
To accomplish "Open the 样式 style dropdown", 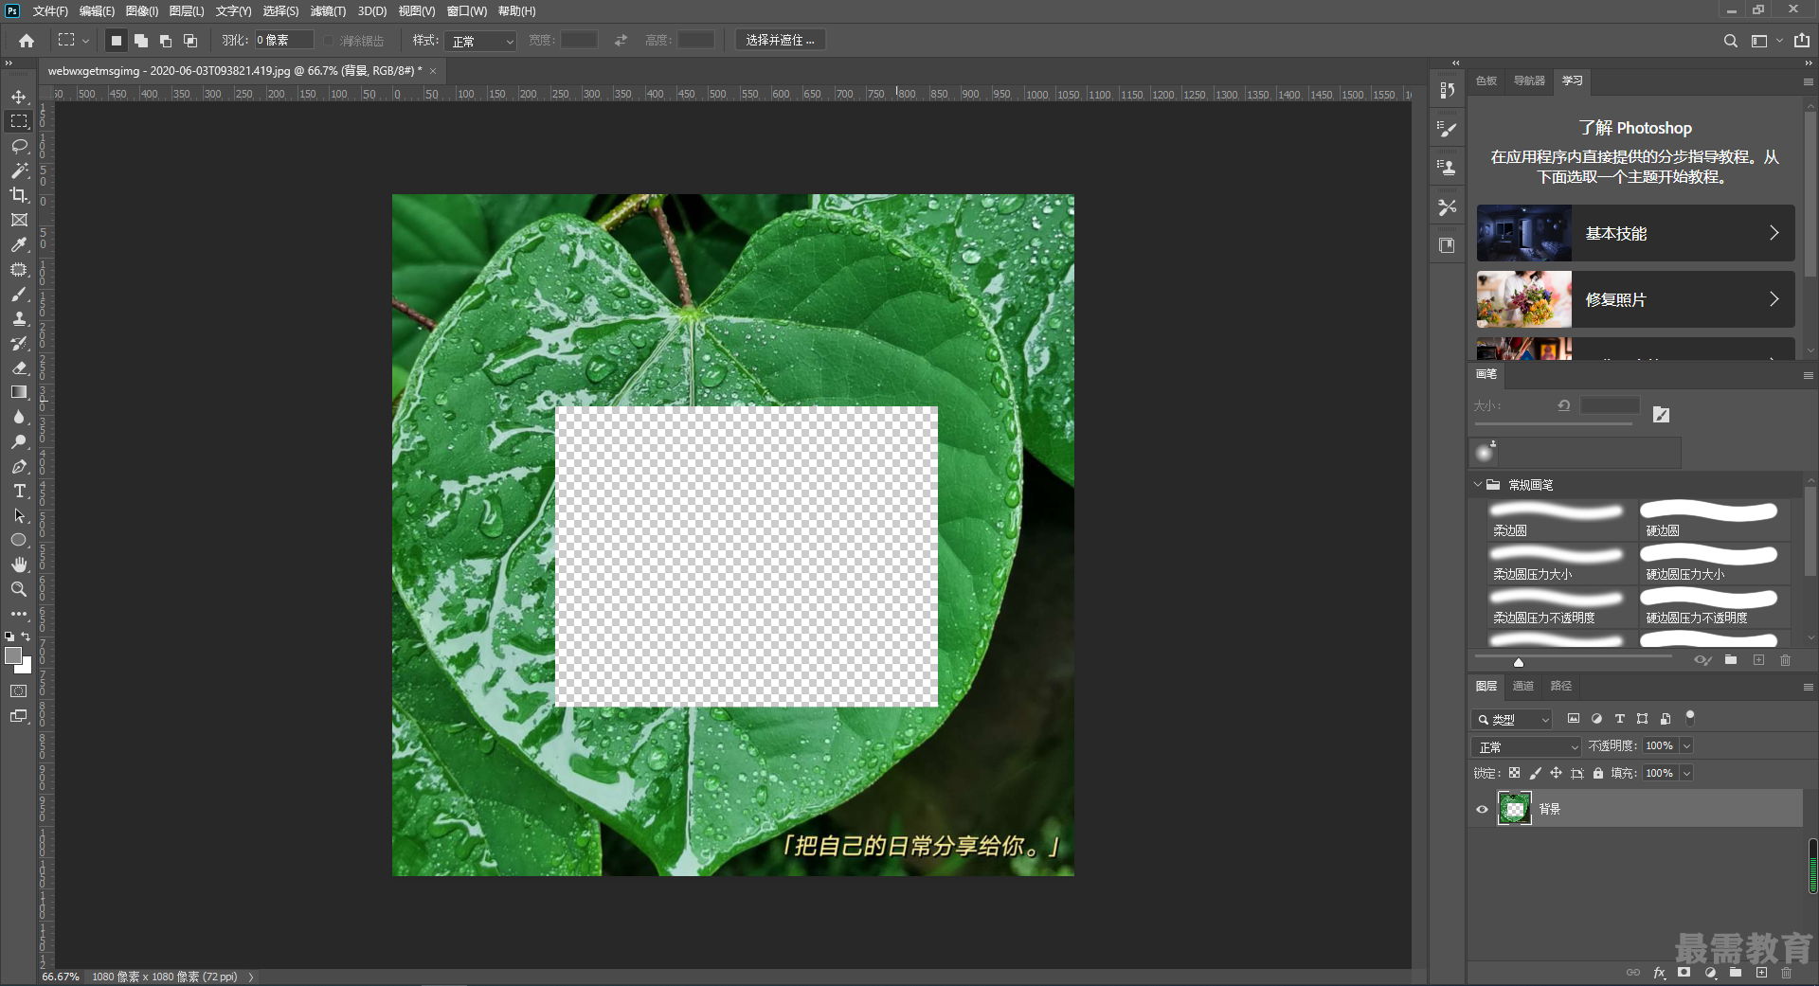I will (481, 41).
